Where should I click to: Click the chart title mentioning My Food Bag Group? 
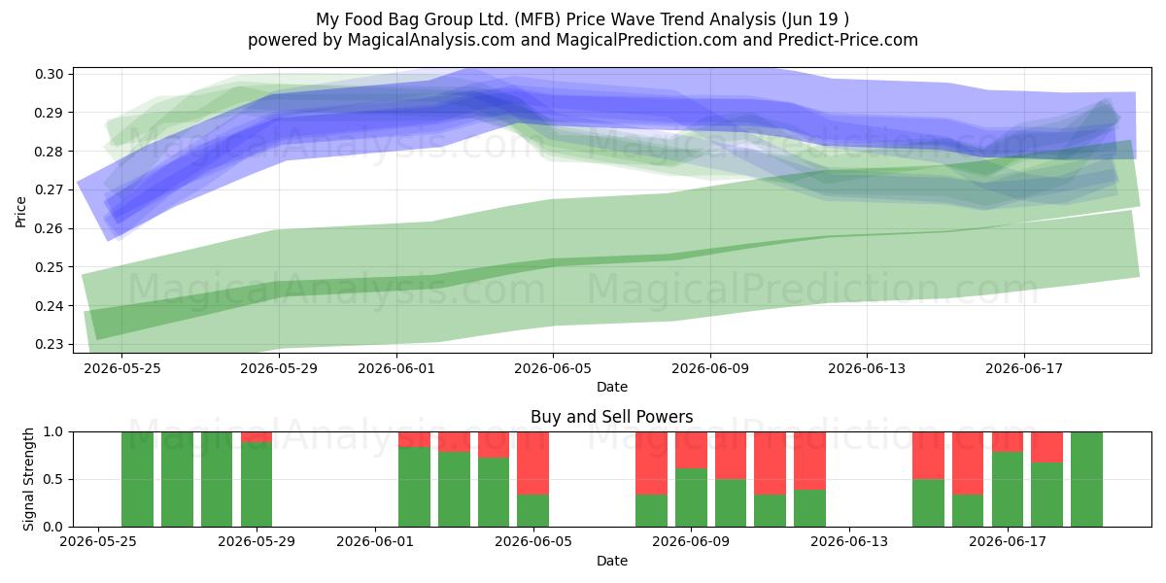(583, 19)
